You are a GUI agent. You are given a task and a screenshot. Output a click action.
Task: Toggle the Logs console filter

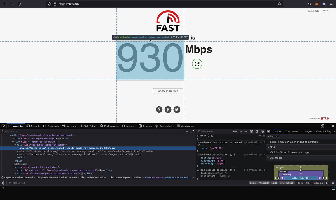coord(274,183)
